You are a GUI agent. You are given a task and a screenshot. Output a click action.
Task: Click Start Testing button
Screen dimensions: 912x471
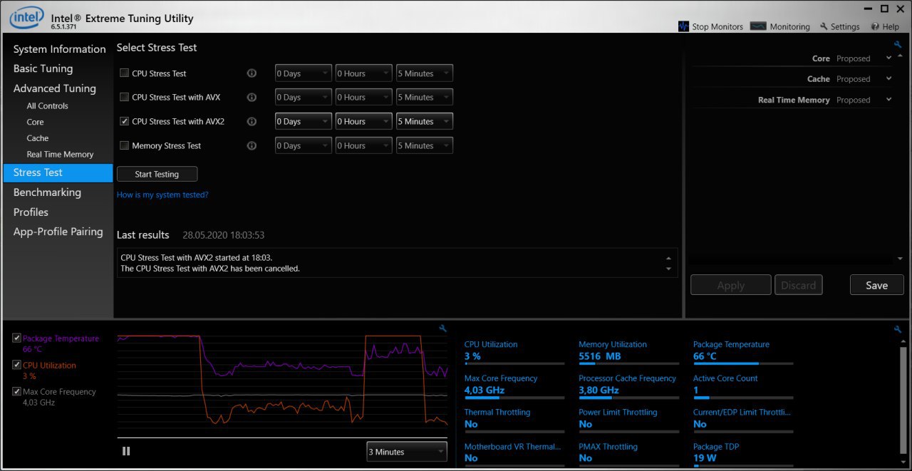[x=157, y=174]
